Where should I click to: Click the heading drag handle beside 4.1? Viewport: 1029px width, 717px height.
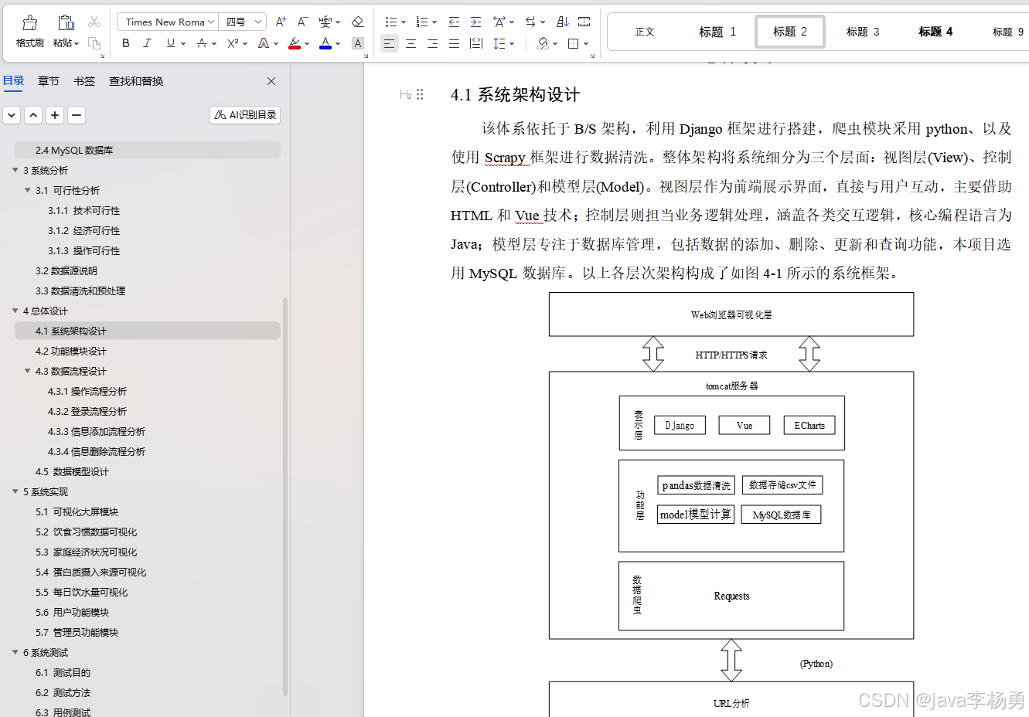point(420,94)
